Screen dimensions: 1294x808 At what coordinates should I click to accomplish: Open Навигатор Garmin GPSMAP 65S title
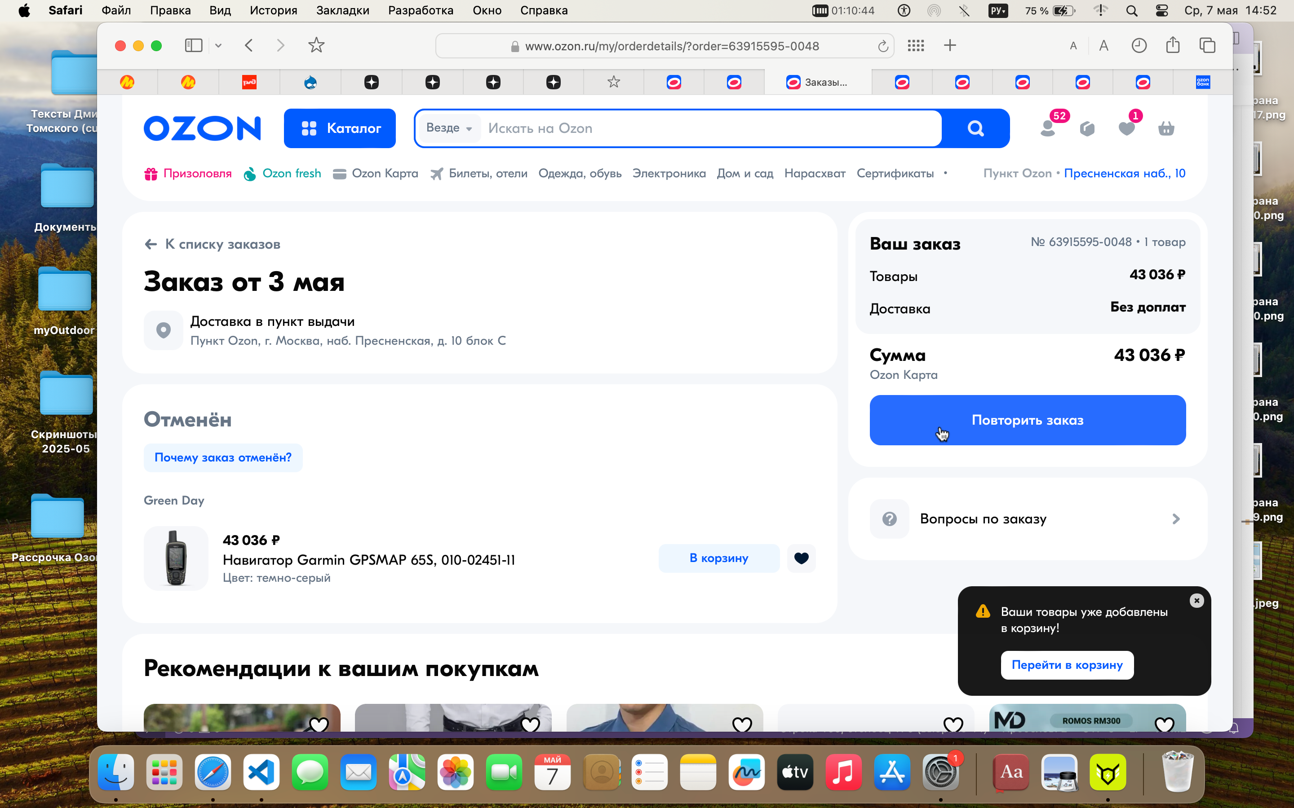[x=369, y=559]
